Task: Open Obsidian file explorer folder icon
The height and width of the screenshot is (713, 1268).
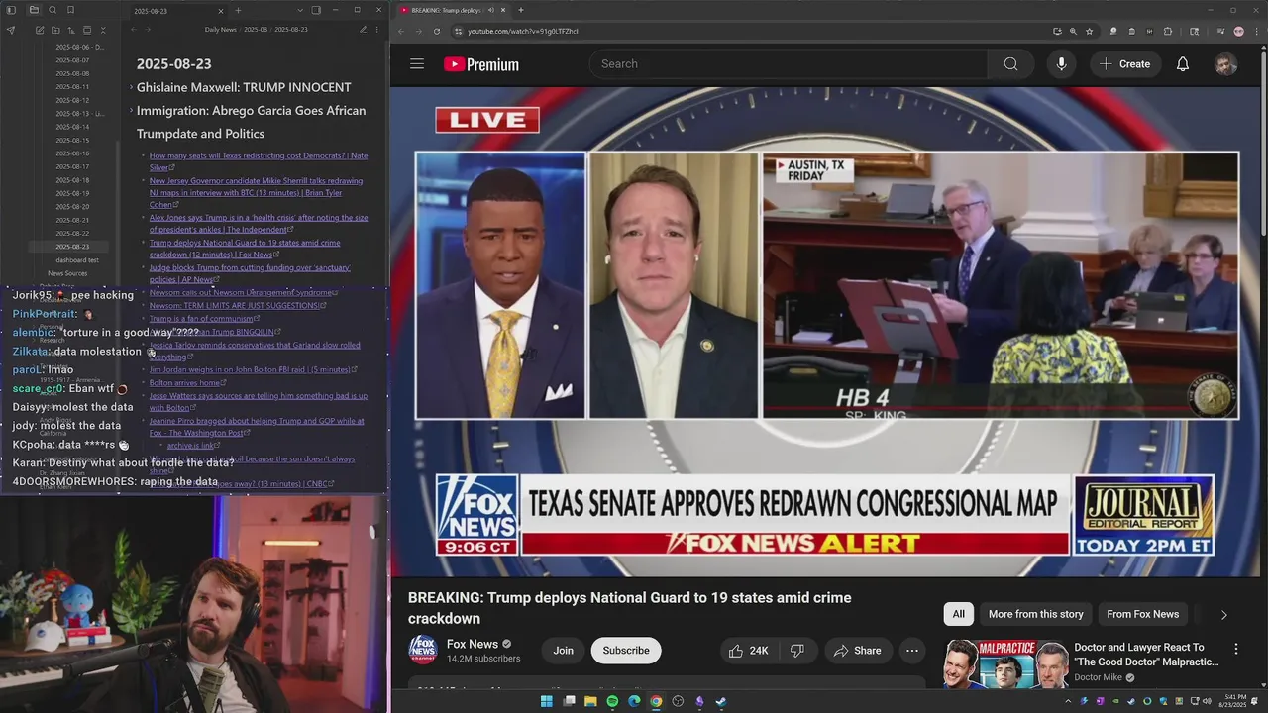Action: 34,10
